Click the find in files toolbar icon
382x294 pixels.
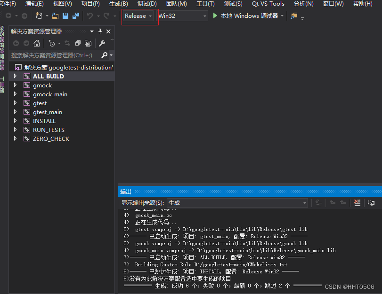294,16
